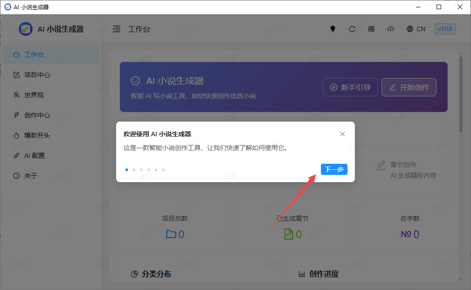471x290 pixels.
Task: Switch language via the CN globe button
Action: pyautogui.click(x=416, y=29)
